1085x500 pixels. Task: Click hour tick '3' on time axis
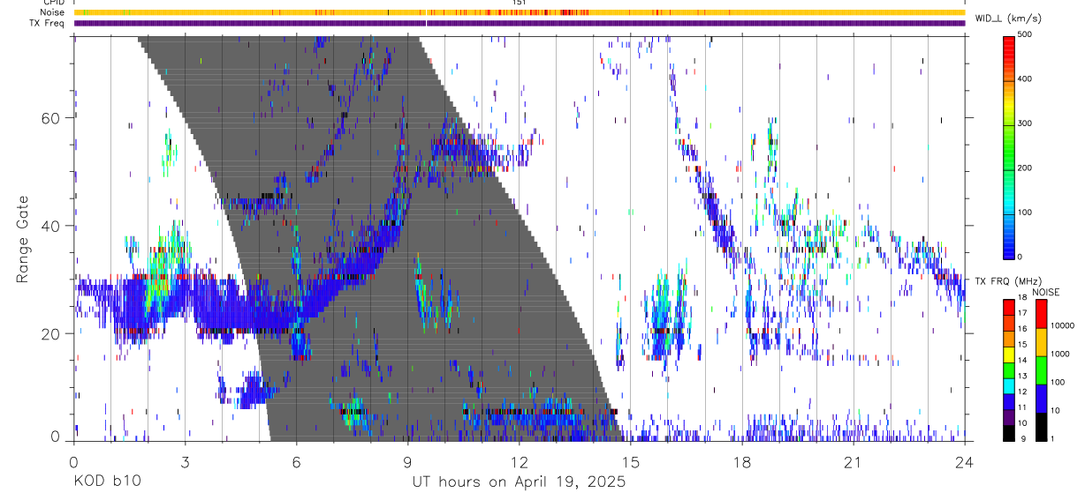[x=185, y=462]
